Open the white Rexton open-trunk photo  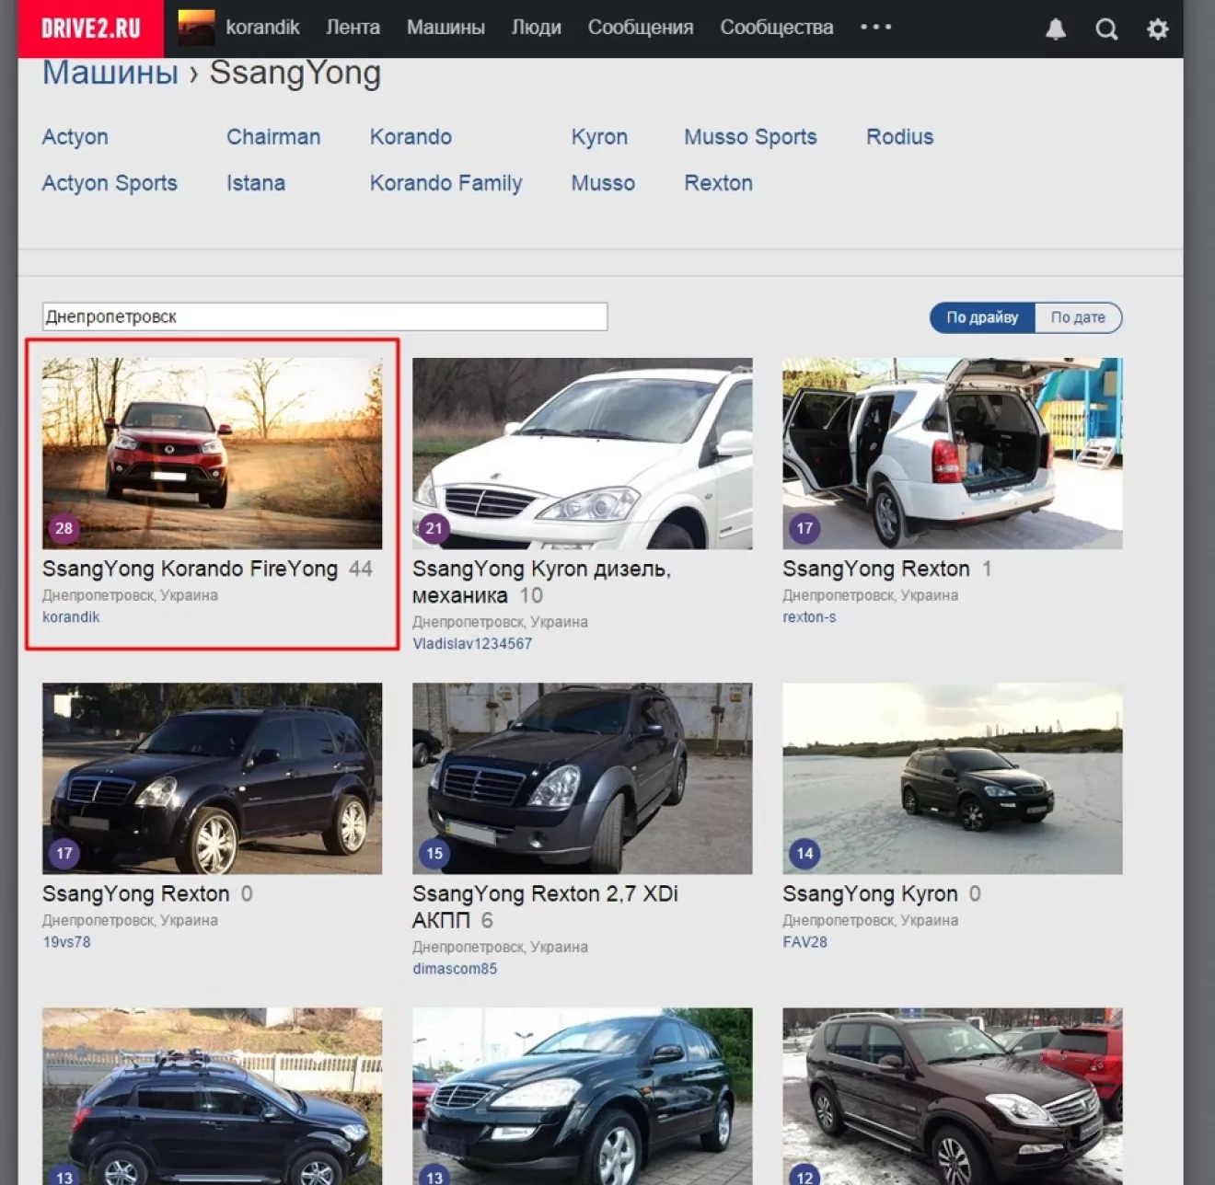tap(952, 454)
